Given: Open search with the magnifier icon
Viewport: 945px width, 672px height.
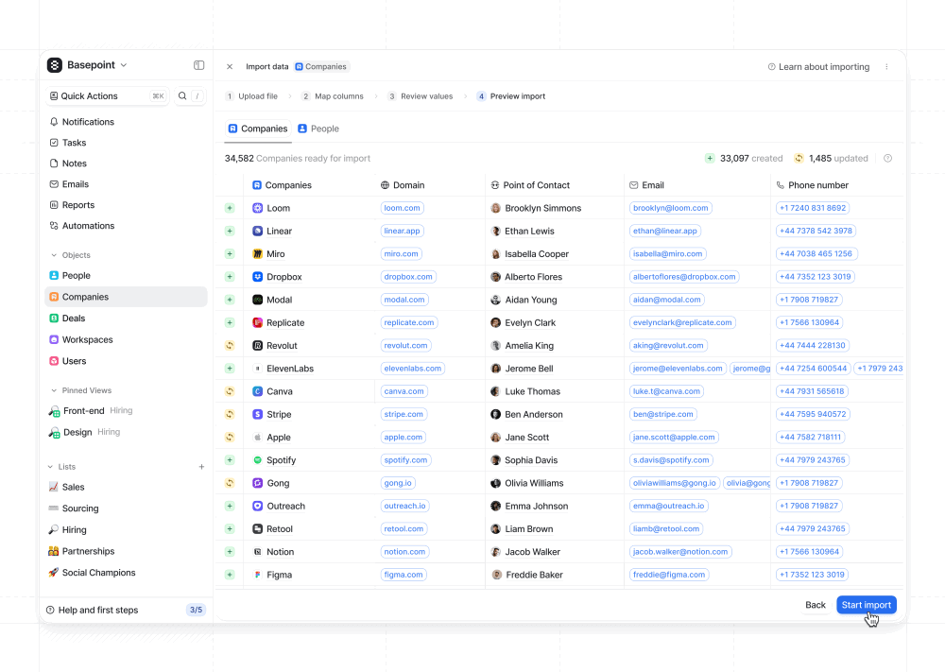Looking at the screenshot, I should coord(182,95).
